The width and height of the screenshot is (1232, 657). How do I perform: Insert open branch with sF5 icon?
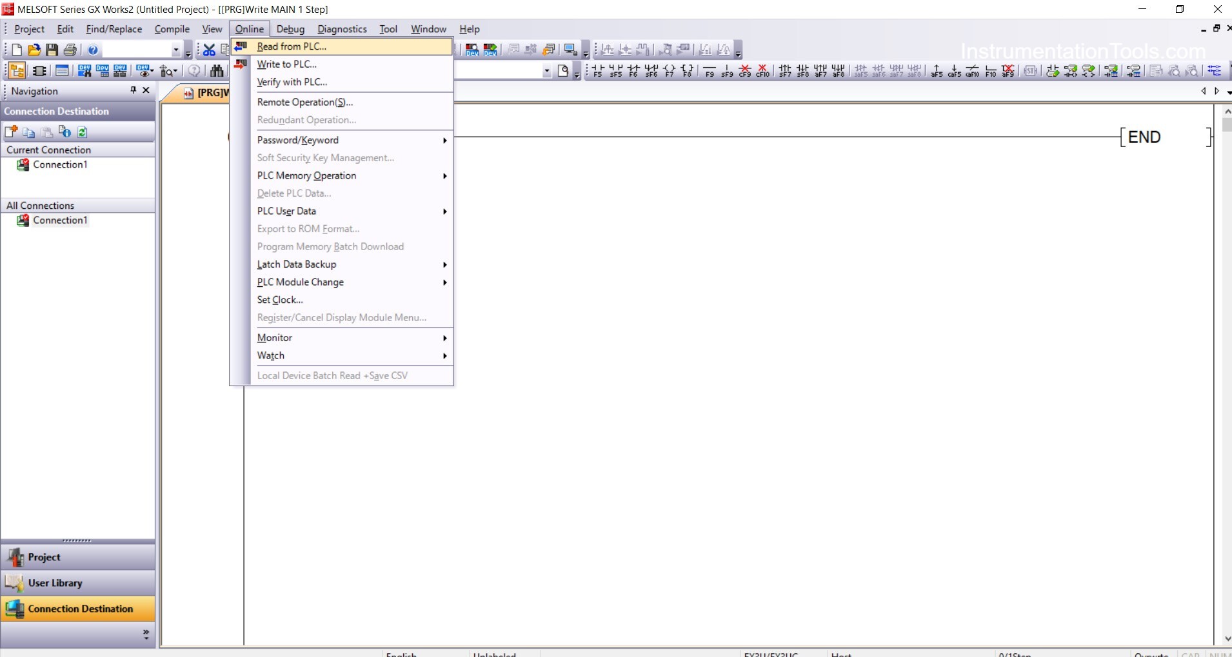[x=615, y=71]
